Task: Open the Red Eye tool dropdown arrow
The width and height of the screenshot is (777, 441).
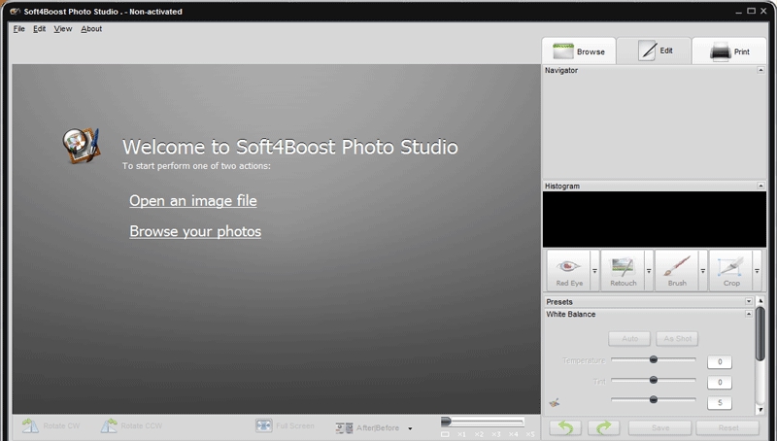Action: point(594,270)
